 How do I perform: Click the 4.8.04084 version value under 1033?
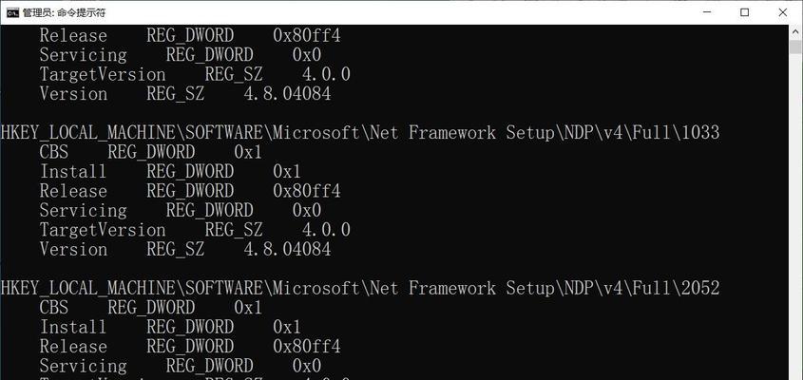pos(287,250)
